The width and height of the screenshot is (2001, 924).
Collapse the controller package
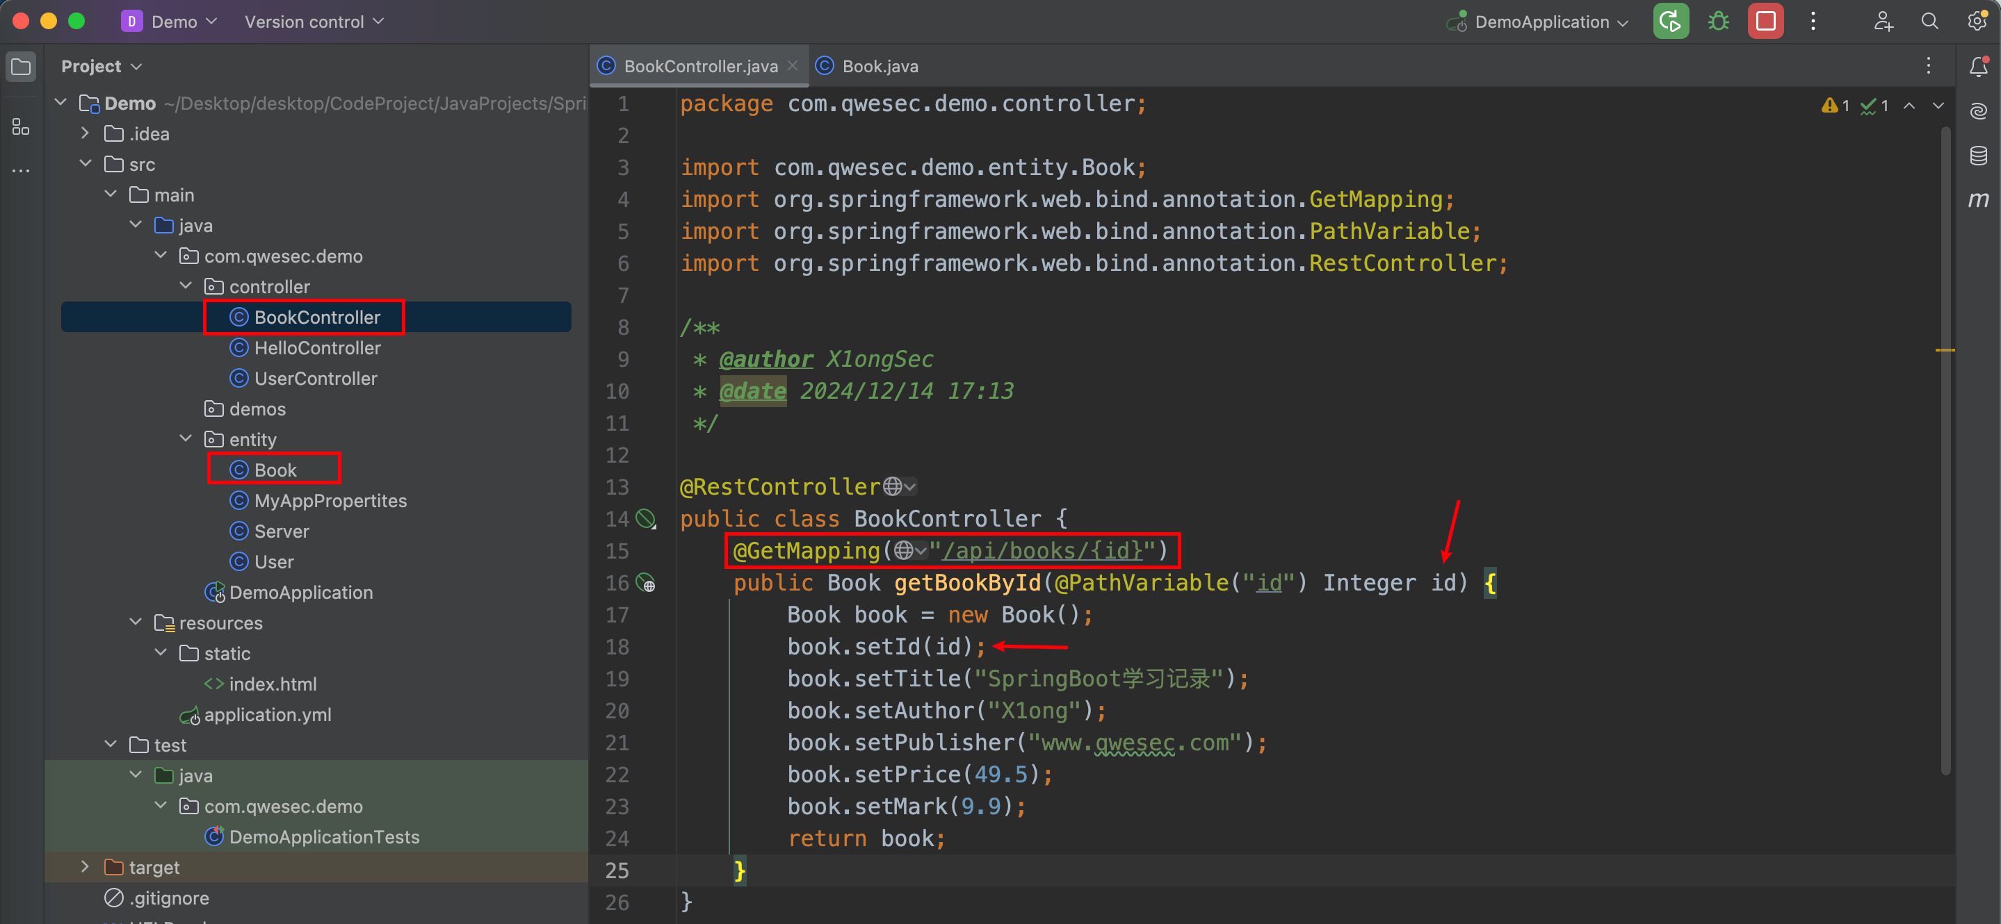tap(186, 286)
